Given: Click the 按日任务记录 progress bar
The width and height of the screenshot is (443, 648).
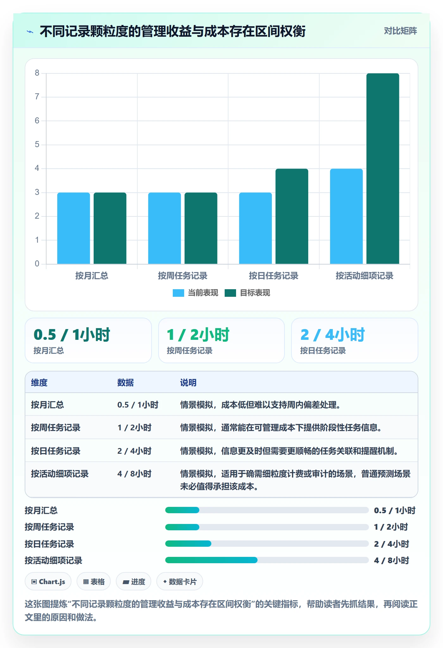Looking at the screenshot, I should [267, 544].
